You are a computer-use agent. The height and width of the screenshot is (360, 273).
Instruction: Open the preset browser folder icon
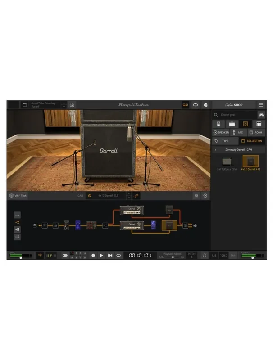pyautogui.click(x=25, y=105)
